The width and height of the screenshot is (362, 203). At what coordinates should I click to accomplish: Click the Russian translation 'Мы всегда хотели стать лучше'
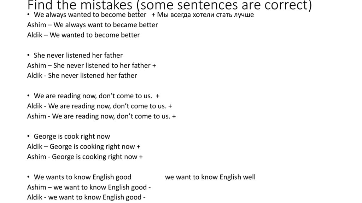point(205,15)
